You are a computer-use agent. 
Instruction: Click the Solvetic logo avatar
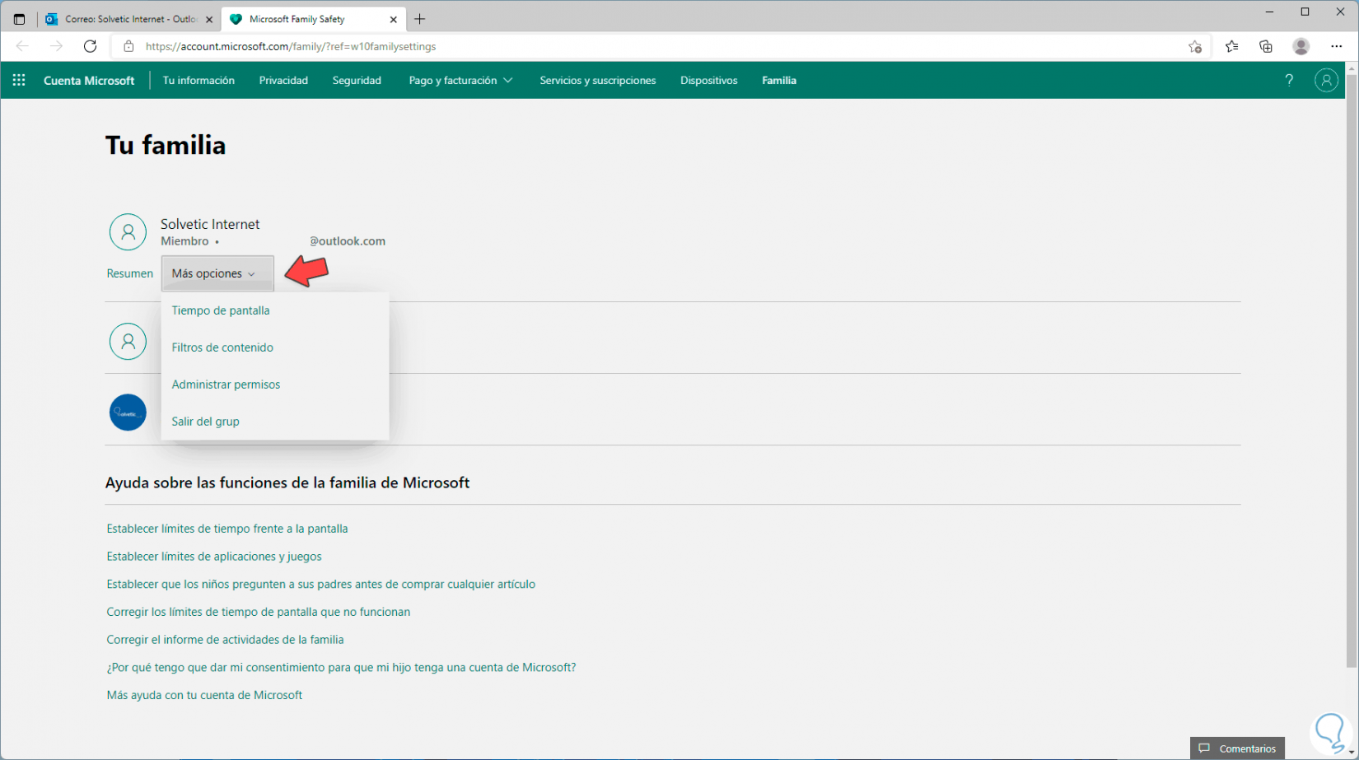[x=128, y=413]
